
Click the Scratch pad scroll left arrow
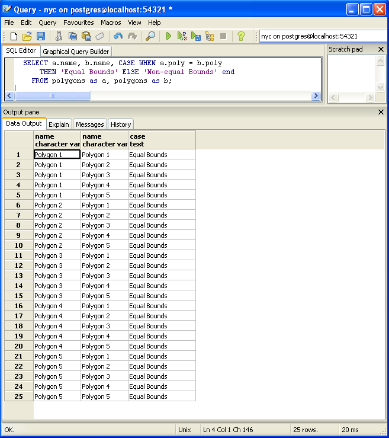click(x=333, y=97)
